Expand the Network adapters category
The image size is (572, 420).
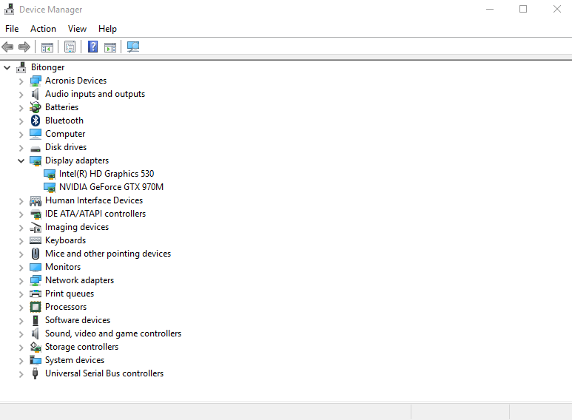click(x=21, y=280)
